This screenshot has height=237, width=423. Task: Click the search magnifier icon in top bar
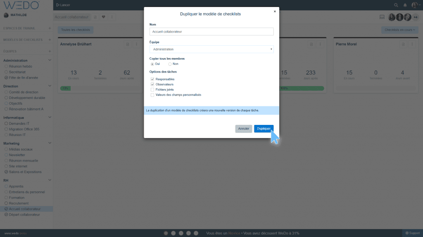click(x=396, y=5)
